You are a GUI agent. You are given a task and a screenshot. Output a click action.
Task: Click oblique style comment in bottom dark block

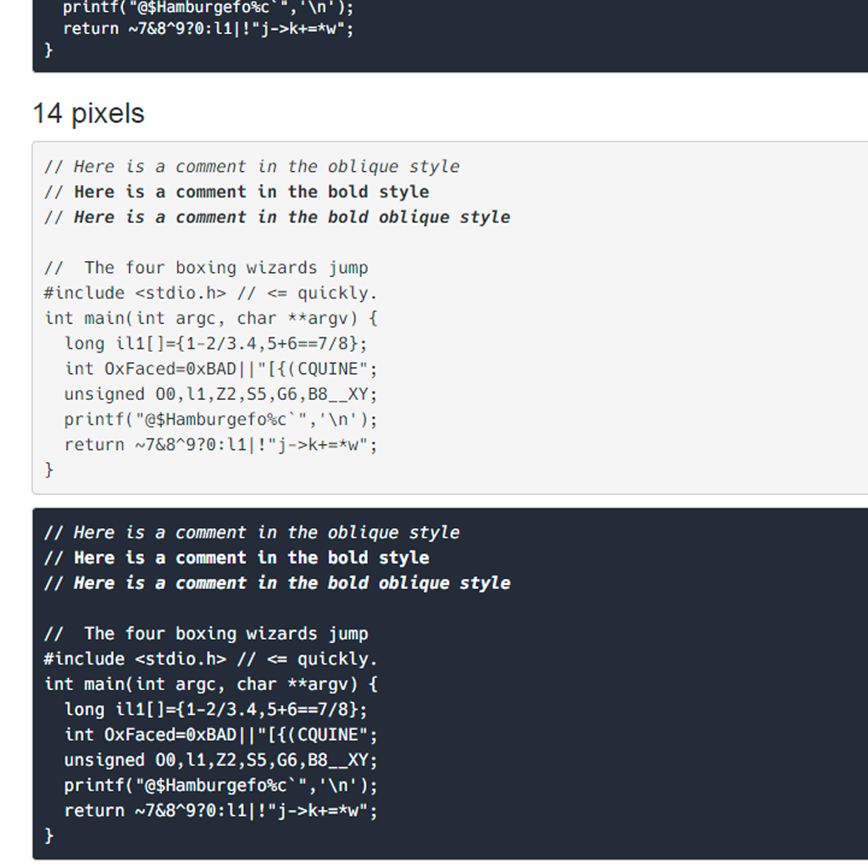point(252,533)
